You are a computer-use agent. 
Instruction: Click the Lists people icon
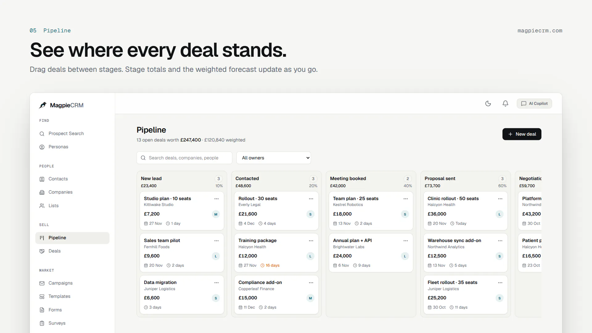click(x=42, y=206)
